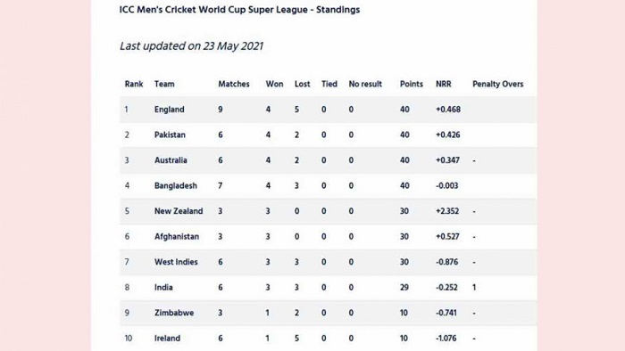Image resolution: width=625 pixels, height=351 pixels.
Task: Open the New Zealand team entry
Action: point(179,211)
